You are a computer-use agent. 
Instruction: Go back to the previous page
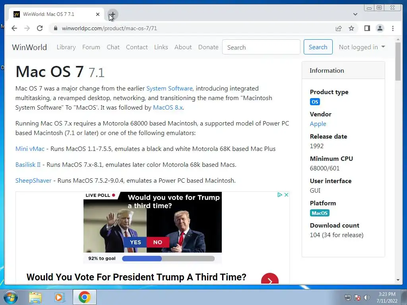(14, 28)
